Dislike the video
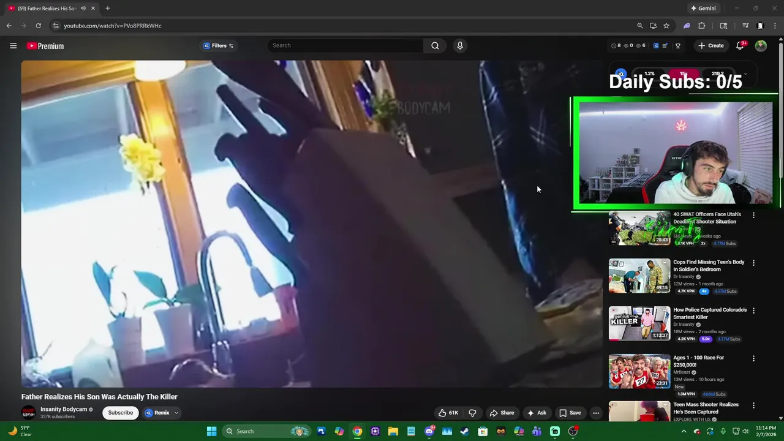 point(472,413)
